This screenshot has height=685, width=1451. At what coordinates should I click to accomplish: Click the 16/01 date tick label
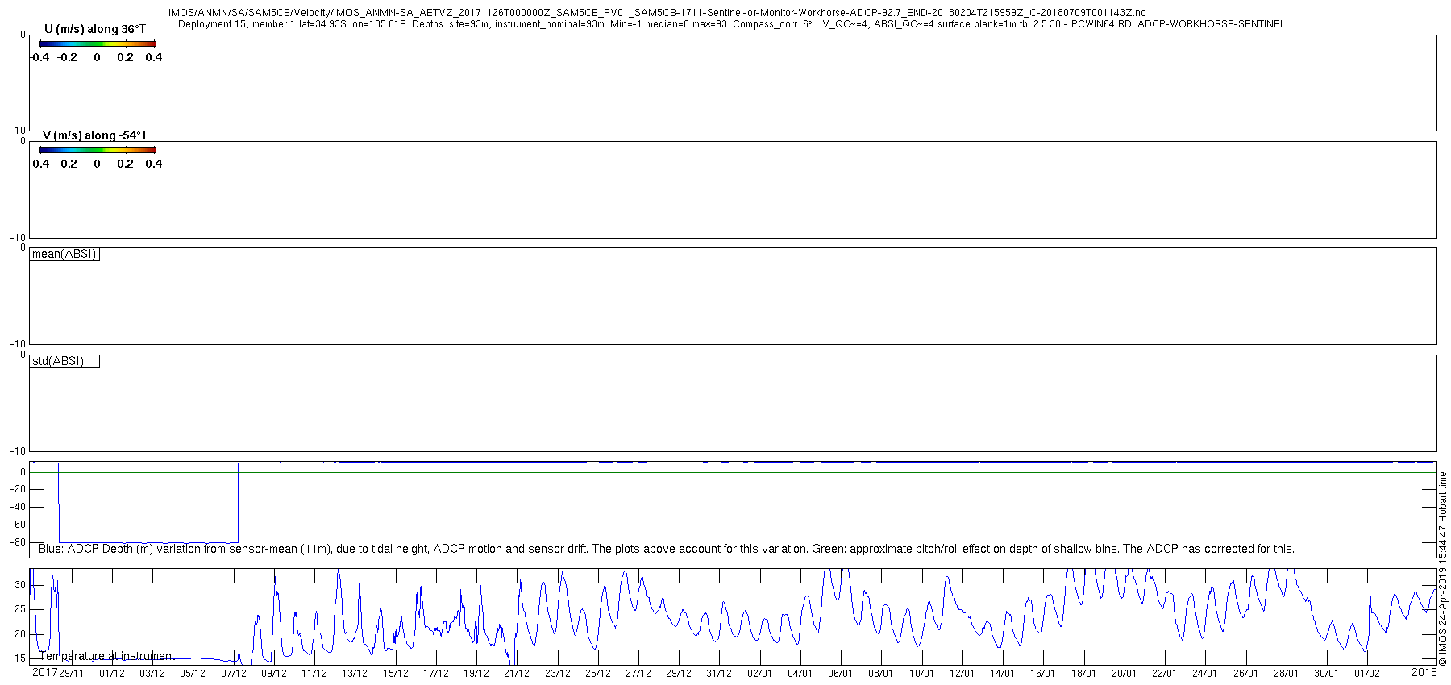(1042, 674)
